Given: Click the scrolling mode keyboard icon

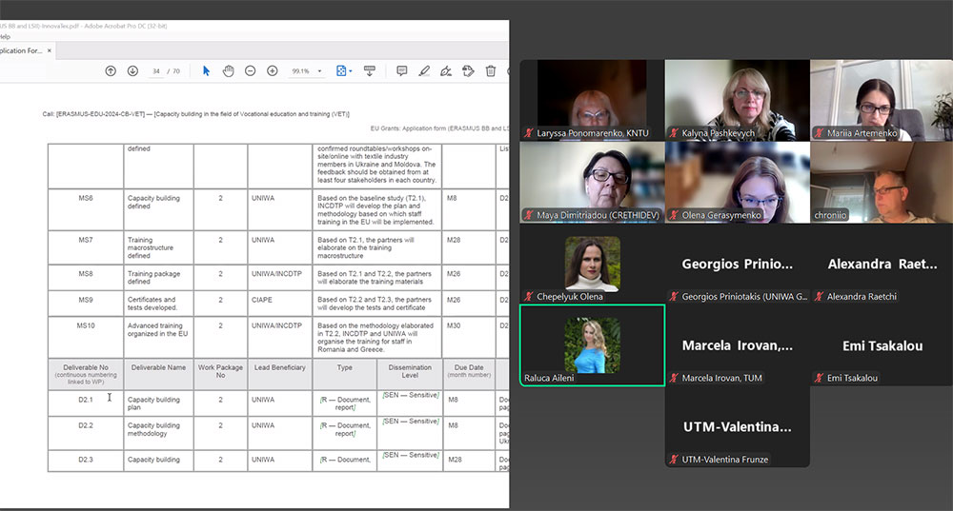Looking at the screenshot, I should pyautogui.click(x=369, y=71).
